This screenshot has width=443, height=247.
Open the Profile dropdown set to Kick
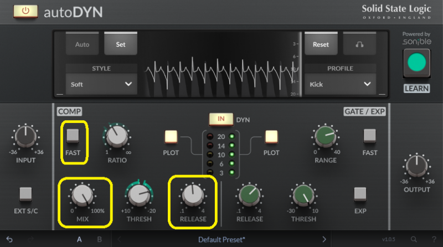339,84
